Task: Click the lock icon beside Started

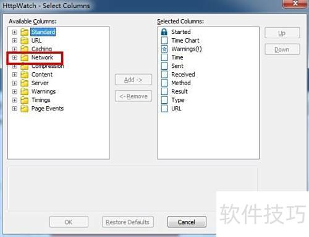Action: (164, 32)
